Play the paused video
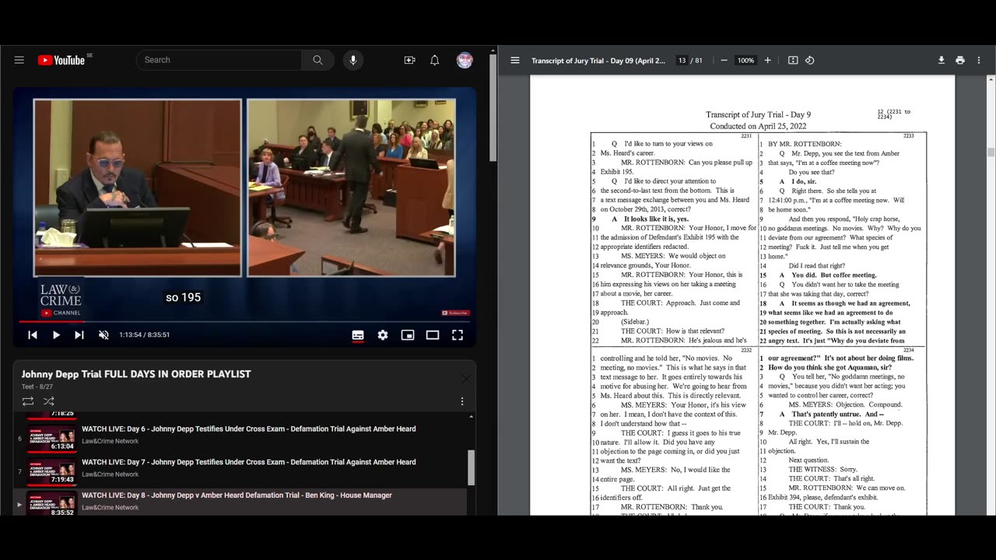This screenshot has width=996, height=560. pyautogui.click(x=56, y=334)
